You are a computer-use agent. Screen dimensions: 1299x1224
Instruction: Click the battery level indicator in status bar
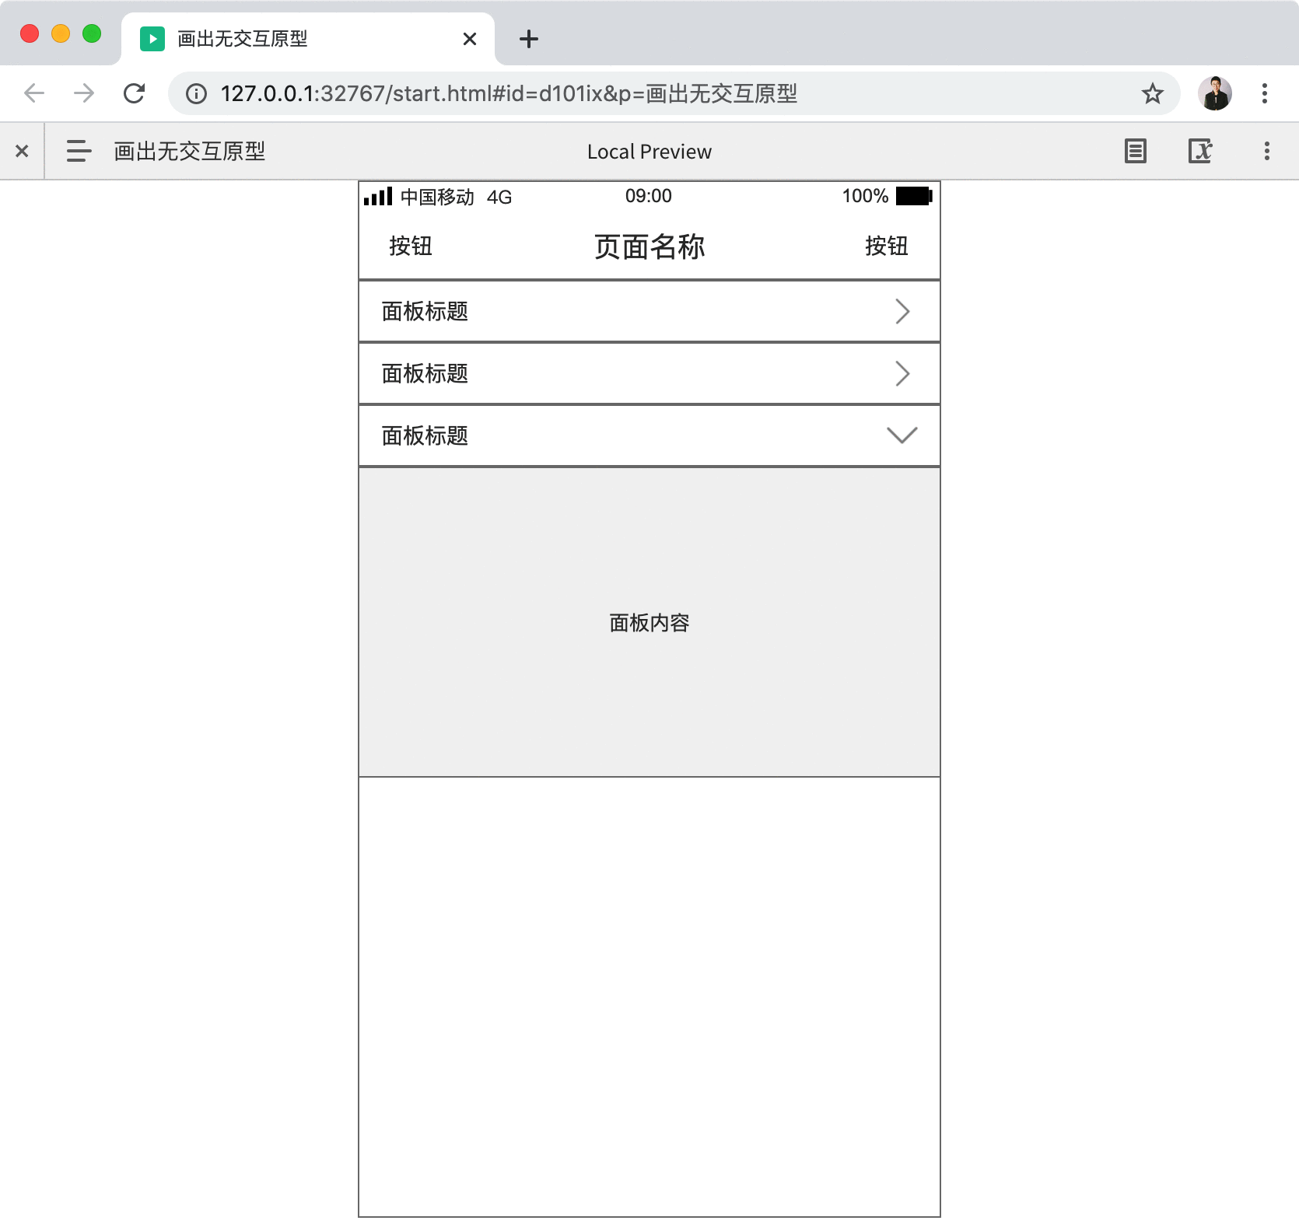click(x=914, y=196)
